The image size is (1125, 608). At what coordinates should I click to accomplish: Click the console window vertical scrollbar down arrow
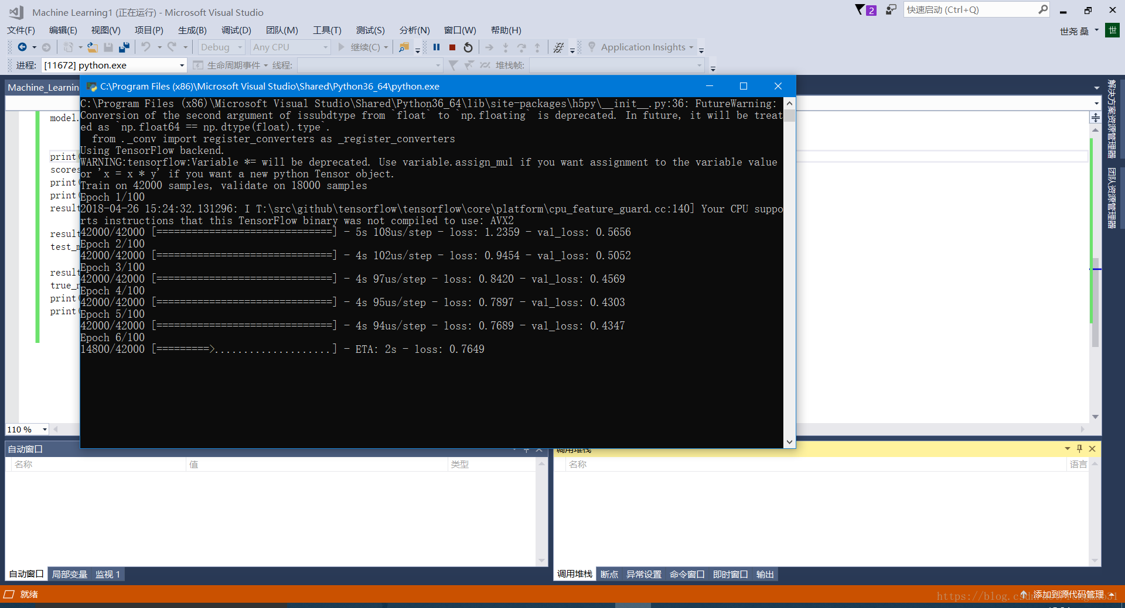tap(789, 442)
